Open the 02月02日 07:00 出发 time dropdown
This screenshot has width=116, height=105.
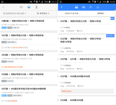click(x=14, y=13)
